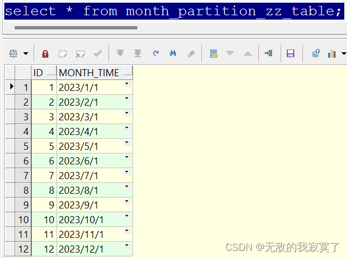This screenshot has width=347, height=258.
Task: Open dropdown arrow beside chart icon
Action: tap(344, 53)
